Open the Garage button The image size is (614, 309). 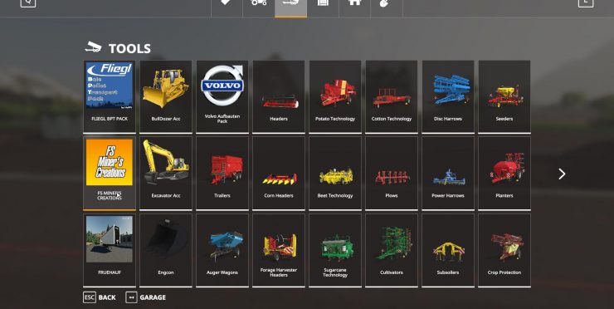coord(146,297)
